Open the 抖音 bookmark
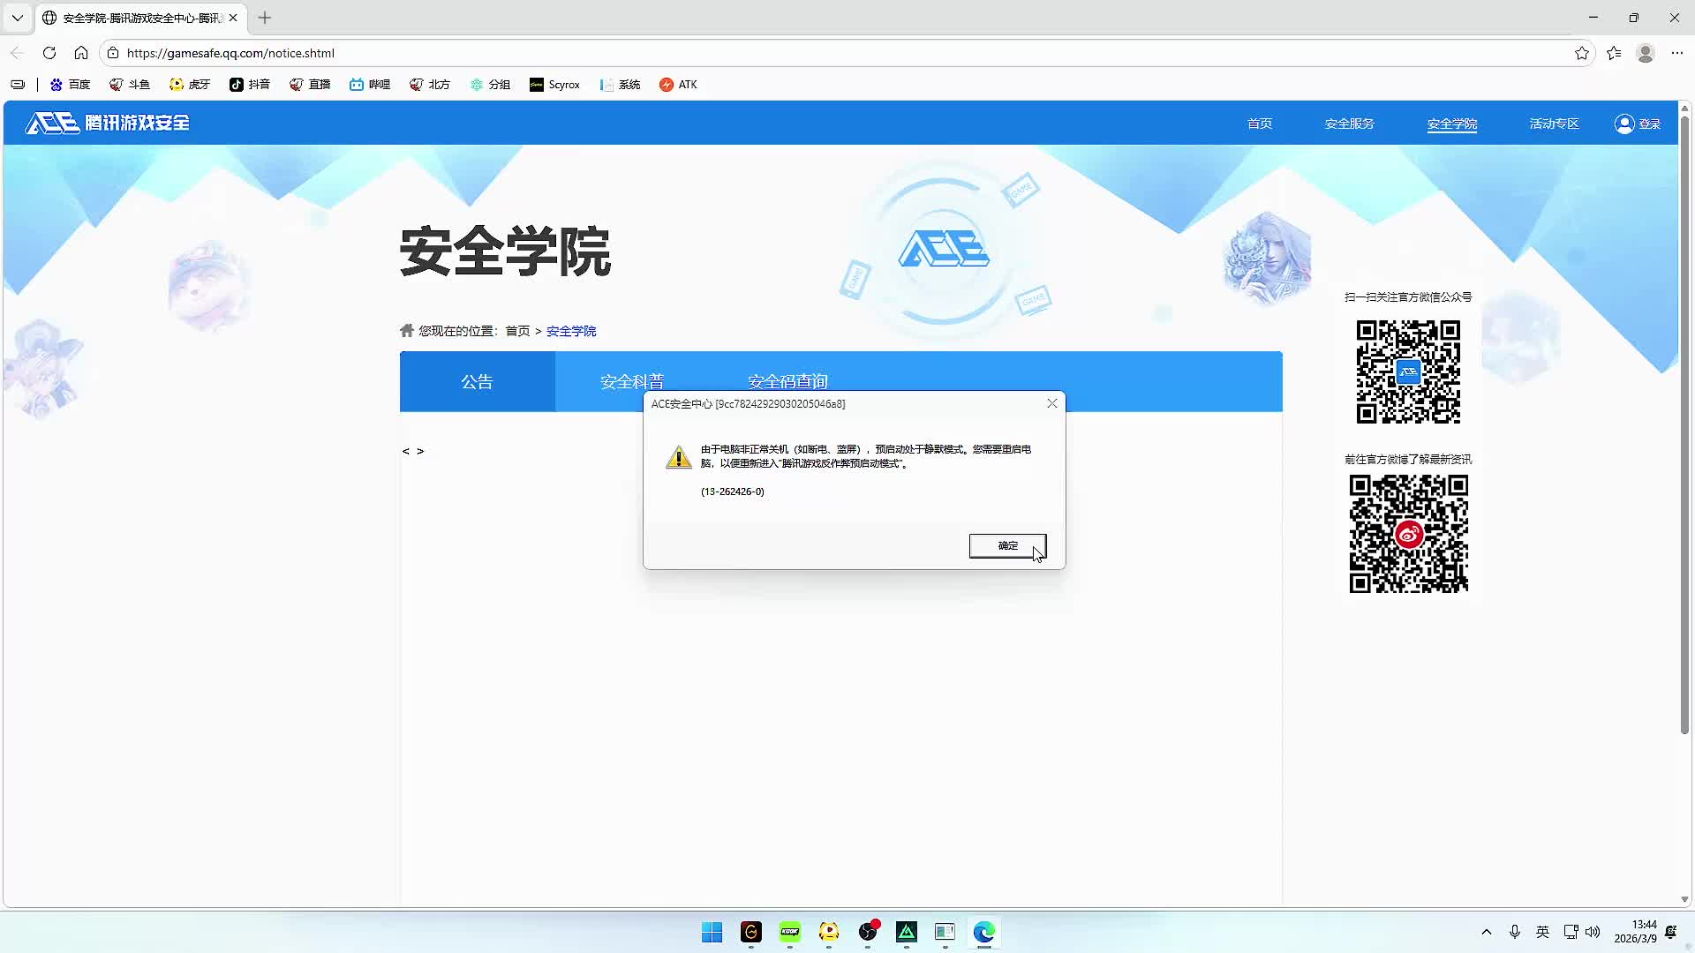This screenshot has height=953, width=1695. coord(250,85)
